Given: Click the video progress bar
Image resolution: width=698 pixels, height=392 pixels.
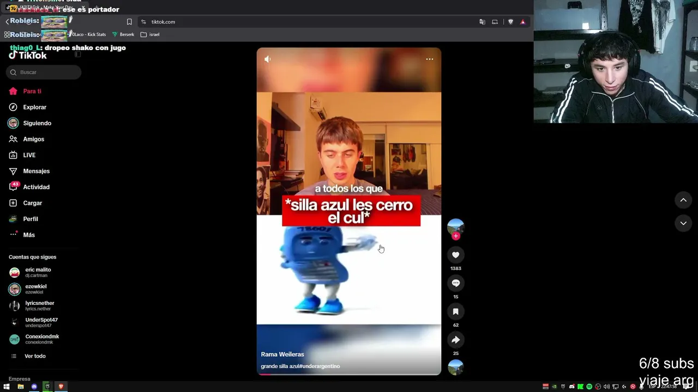Looking at the screenshot, I should 349,374.
